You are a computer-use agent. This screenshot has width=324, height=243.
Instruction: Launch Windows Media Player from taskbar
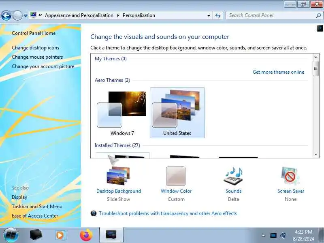(60, 235)
